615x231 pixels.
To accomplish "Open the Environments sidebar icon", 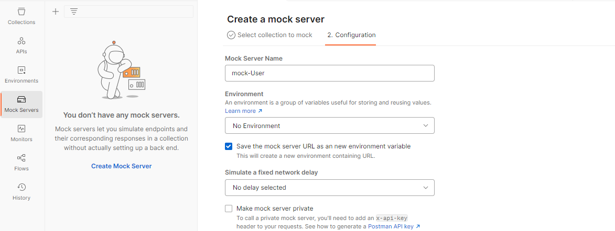I will point(21,75).
